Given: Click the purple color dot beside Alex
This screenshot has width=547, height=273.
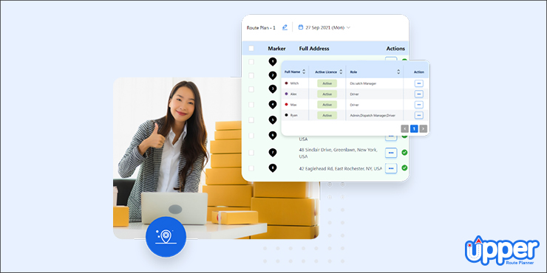Looking at the screenshot, I should [286, 94].
